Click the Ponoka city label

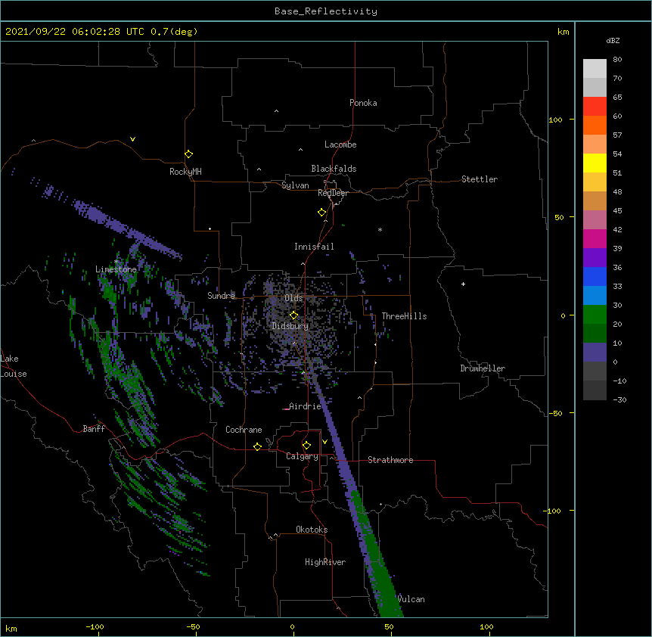pos(363,103)
